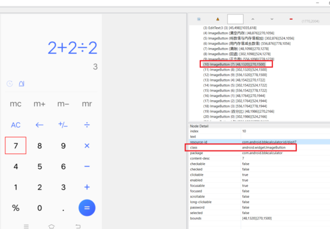Select the (15) ImageButton (6) tree node
330x229 pixels.
click(235, 91)
